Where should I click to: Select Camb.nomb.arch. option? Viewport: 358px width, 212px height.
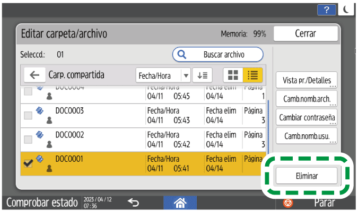pos(307,98)
